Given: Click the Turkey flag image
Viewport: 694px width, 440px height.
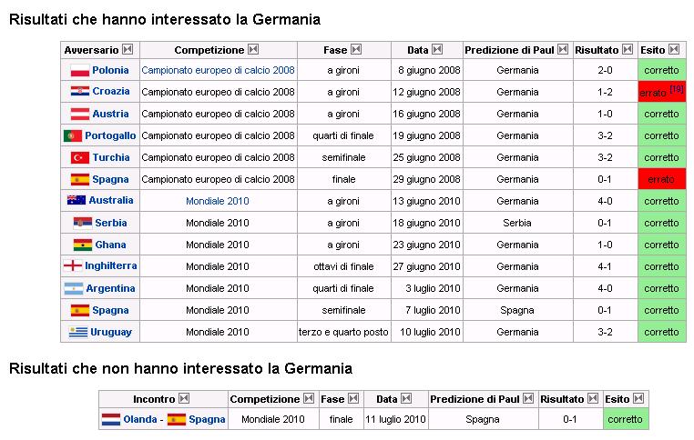Looking at the screenshot, I should click(80, 157).
